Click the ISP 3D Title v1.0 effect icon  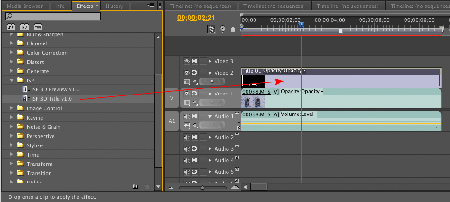[x=26, y=99]
